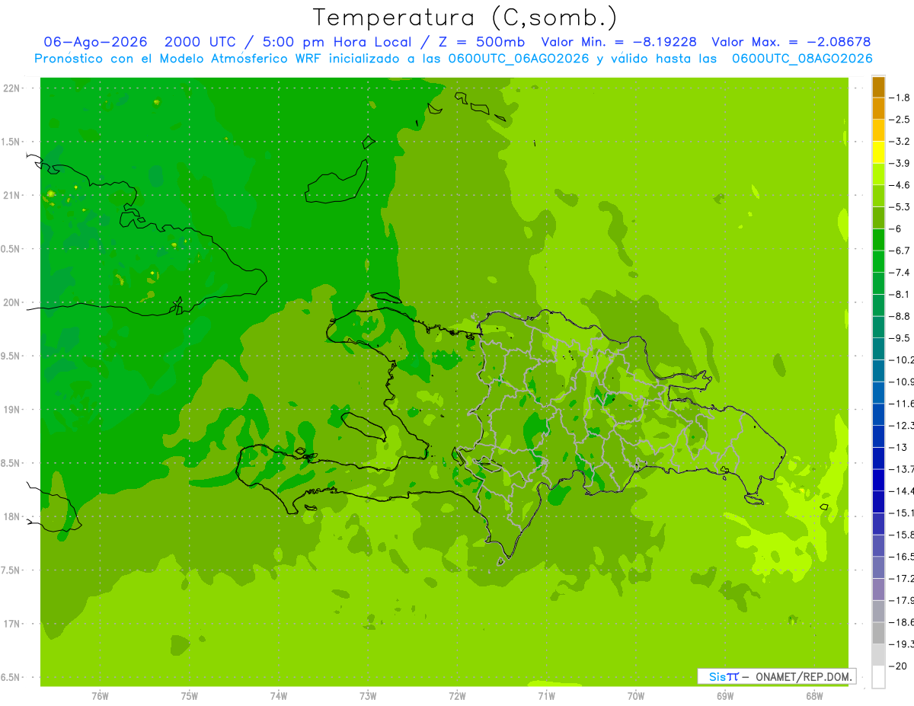
Task: Click the '-5.3' color scale label
Action: (x=900, y=207)
